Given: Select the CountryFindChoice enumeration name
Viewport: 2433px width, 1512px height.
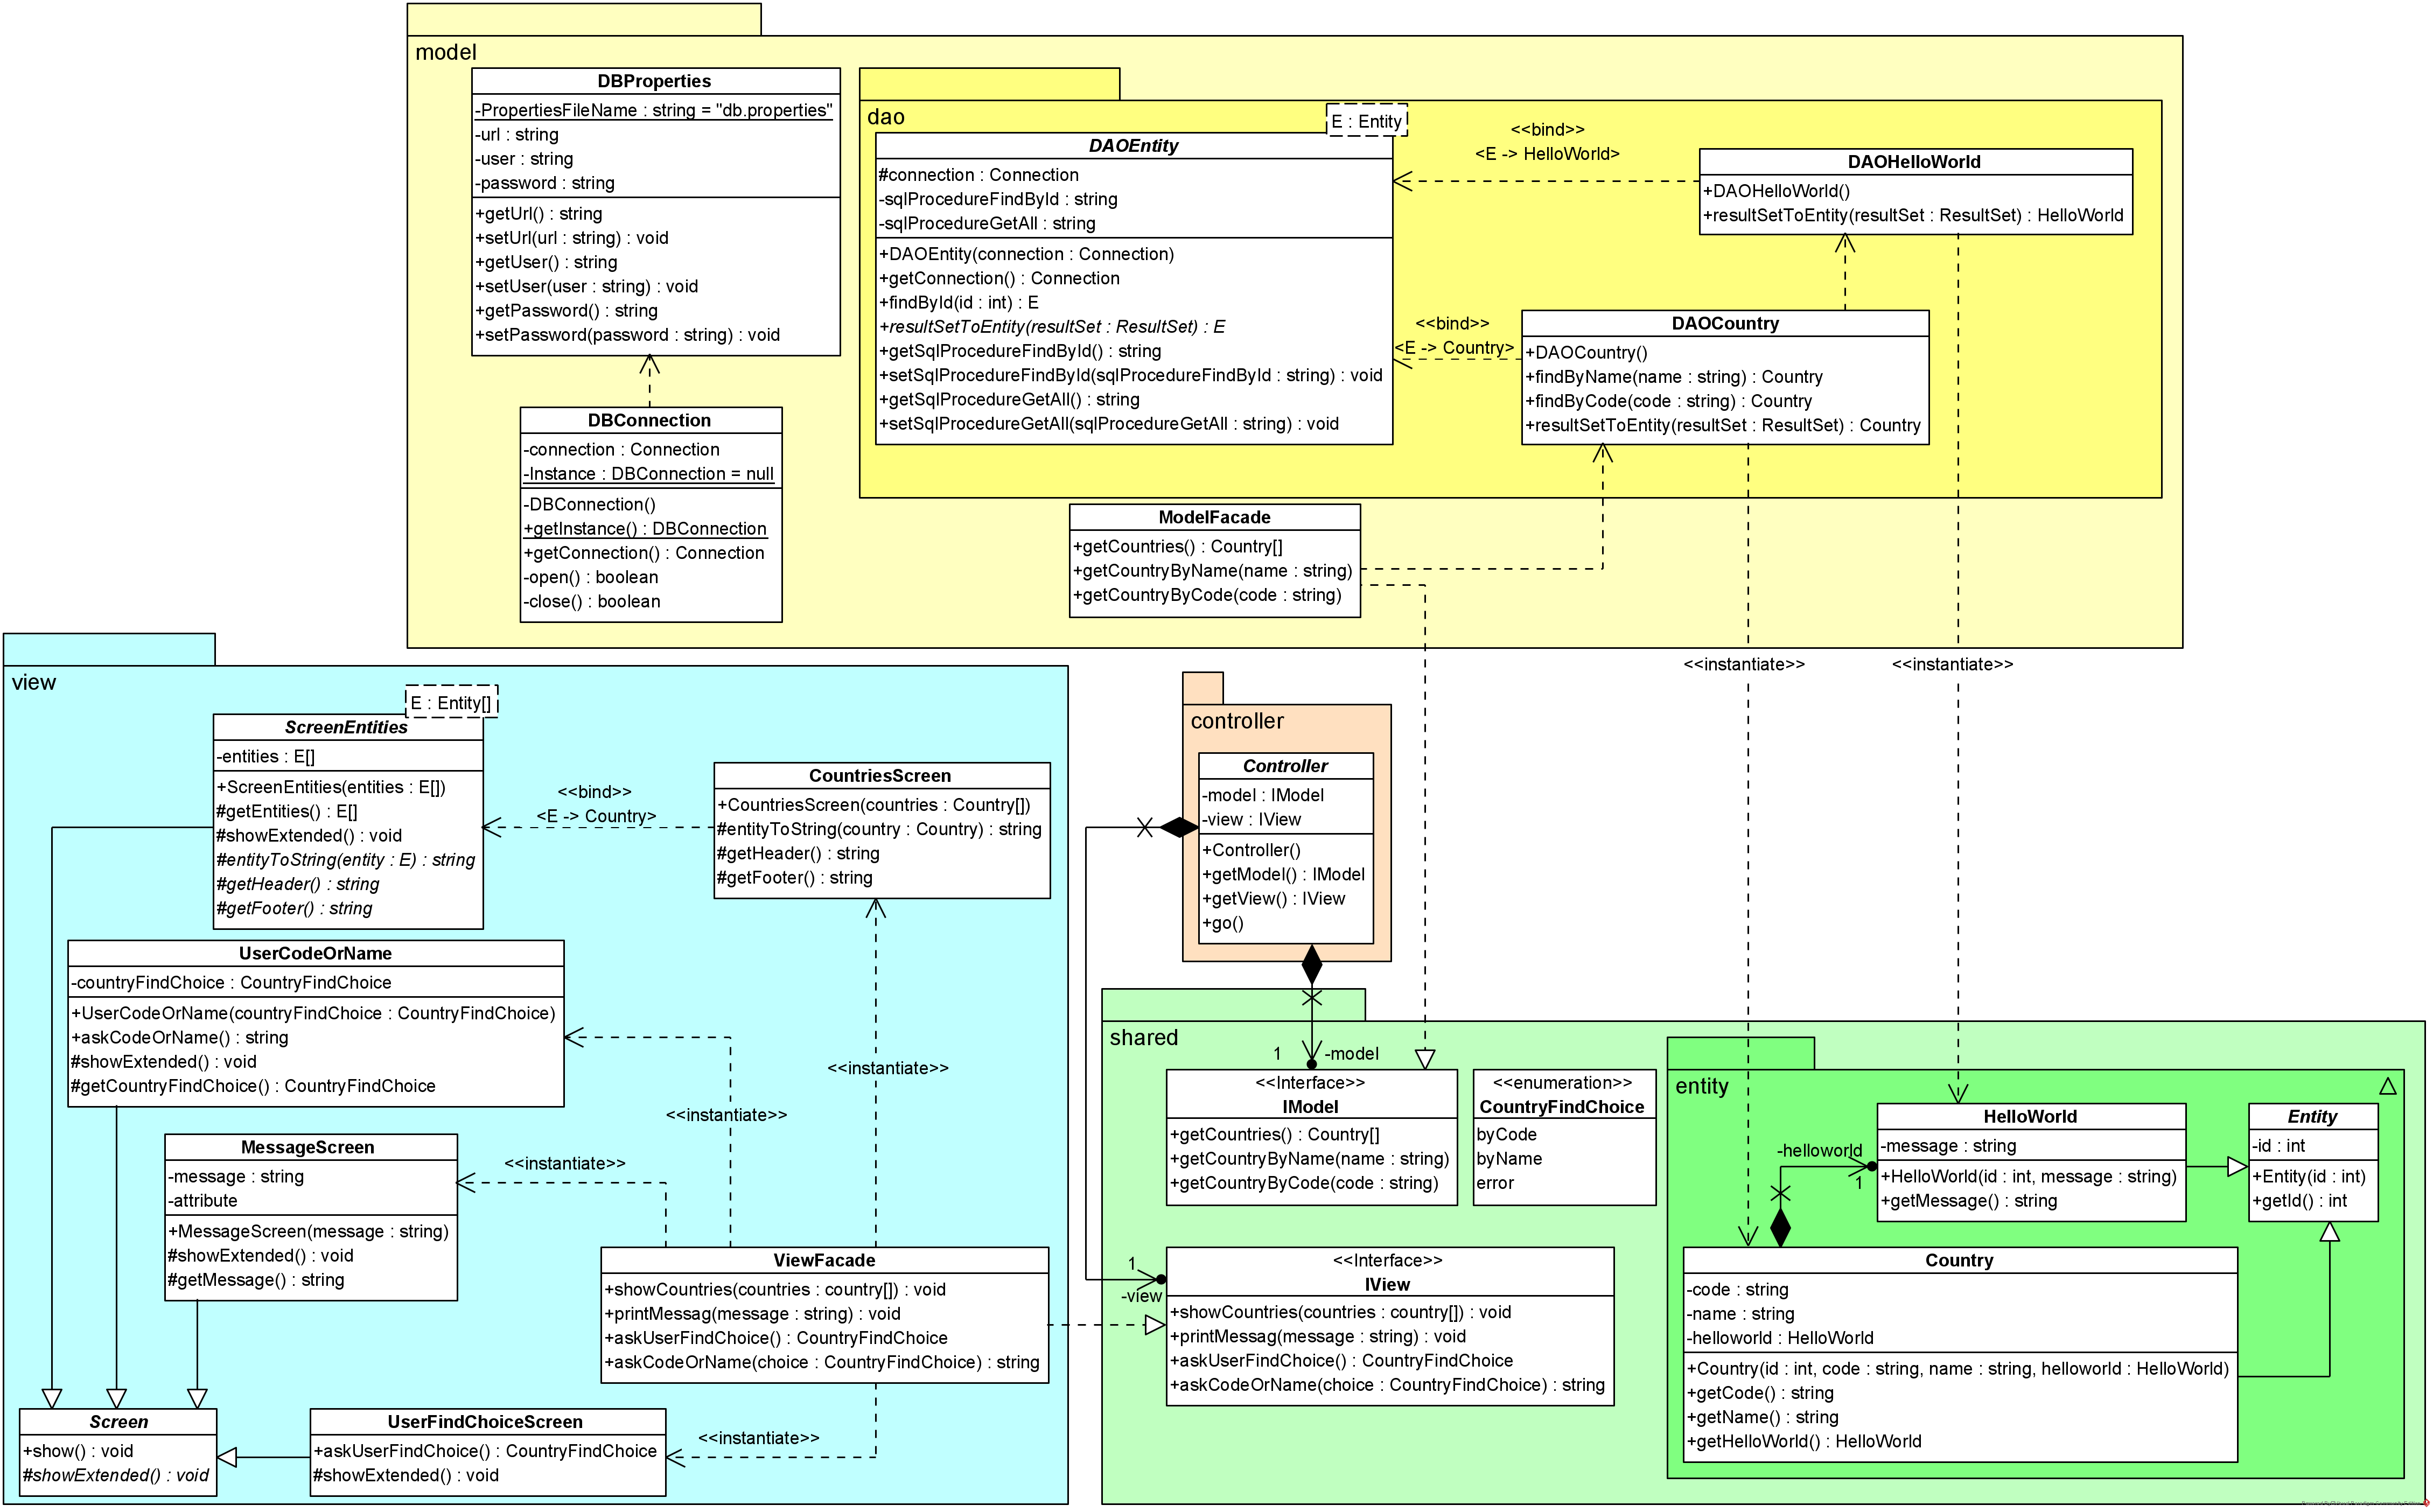Looking at the screenshot, I should (x=1562, y=1107).
